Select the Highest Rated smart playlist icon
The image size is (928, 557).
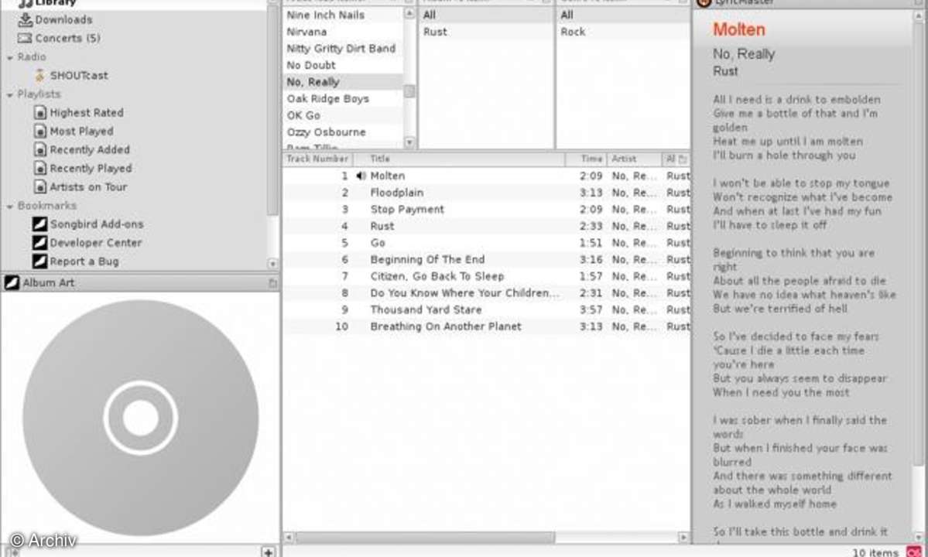click(39, 112)
